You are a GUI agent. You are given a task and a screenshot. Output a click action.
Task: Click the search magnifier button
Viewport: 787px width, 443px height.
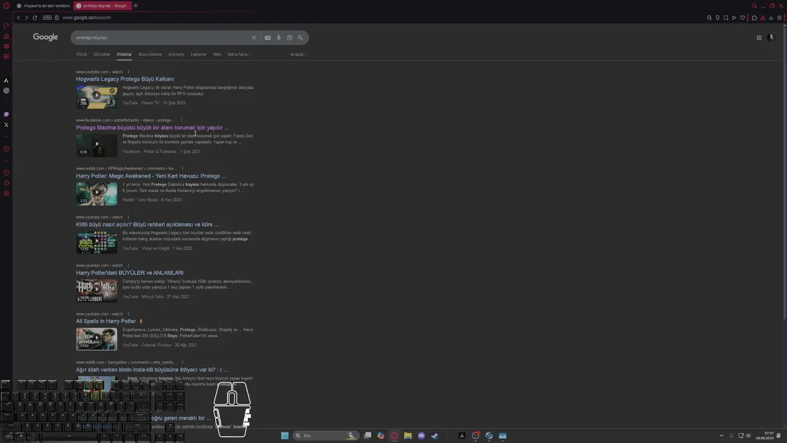[x=301, y=38]
